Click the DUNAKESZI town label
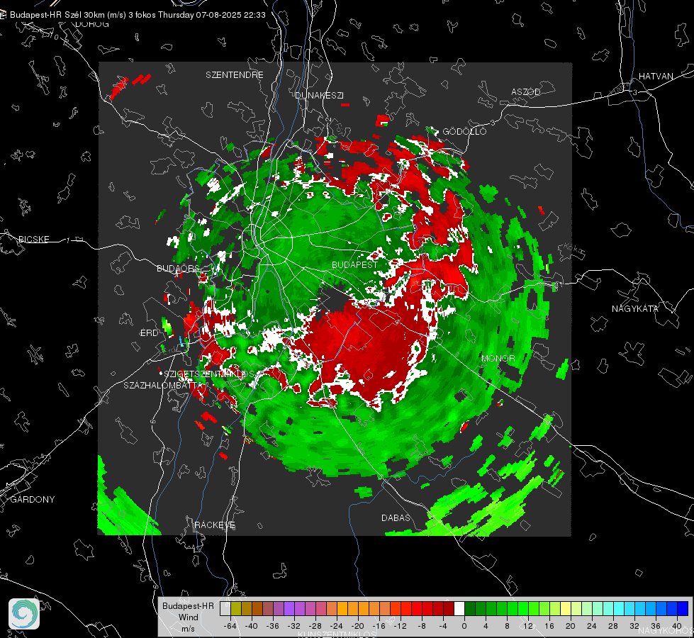 [319, 95]
